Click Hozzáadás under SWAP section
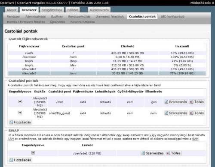 pyautogui.click(x=20, y=160)
